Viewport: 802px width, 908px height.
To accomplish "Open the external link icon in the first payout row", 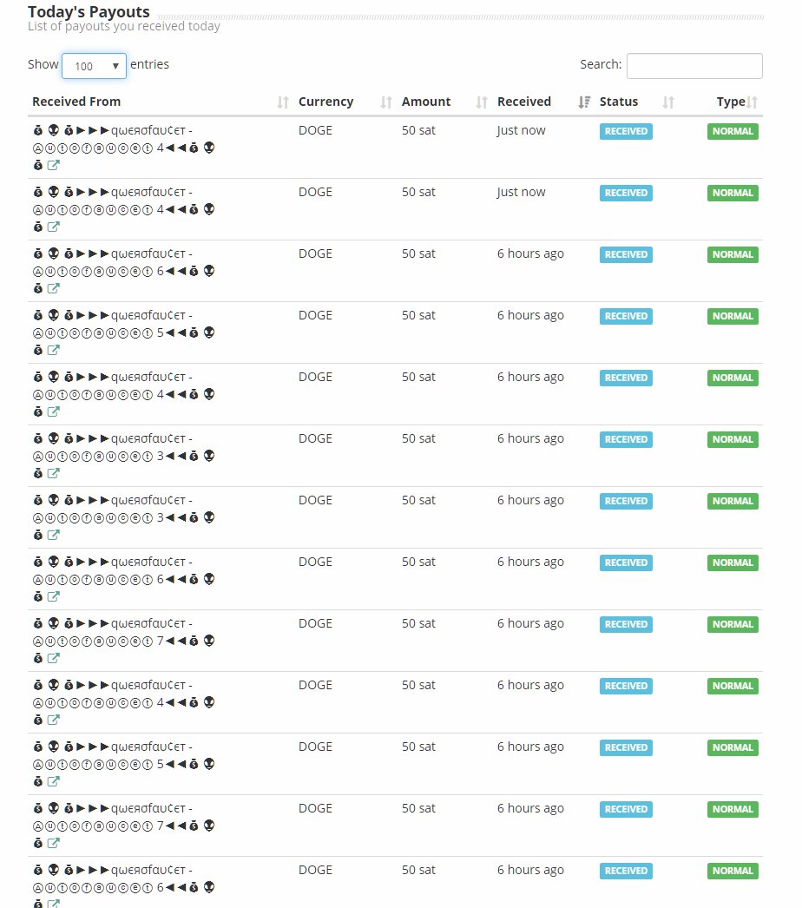I will [53, 166].
